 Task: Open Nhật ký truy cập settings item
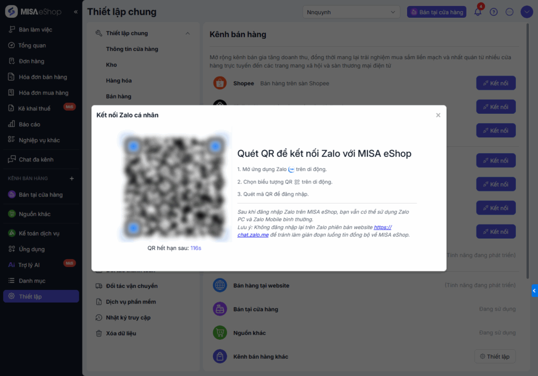(x=128, y=317)
